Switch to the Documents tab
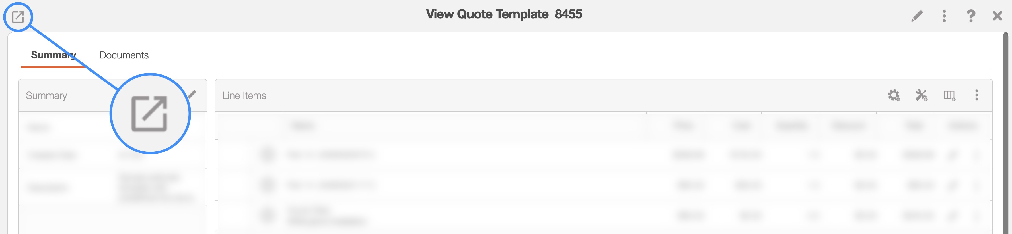Viewport: 1012px width, 234px height. pos(124,55)
